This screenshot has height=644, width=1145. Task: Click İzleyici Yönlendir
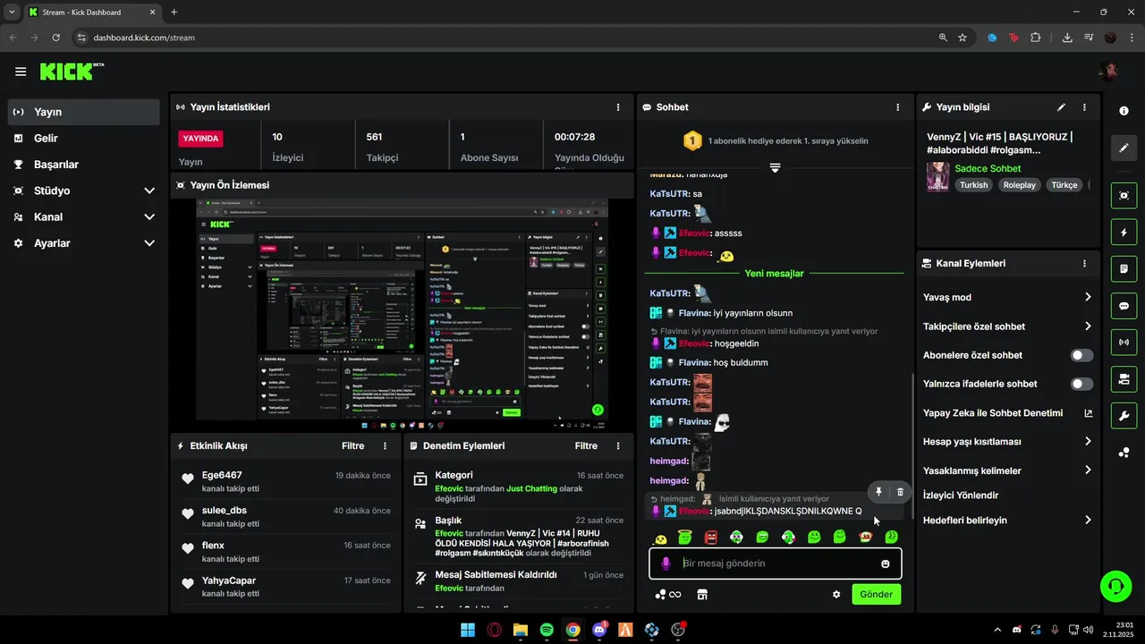961,496
